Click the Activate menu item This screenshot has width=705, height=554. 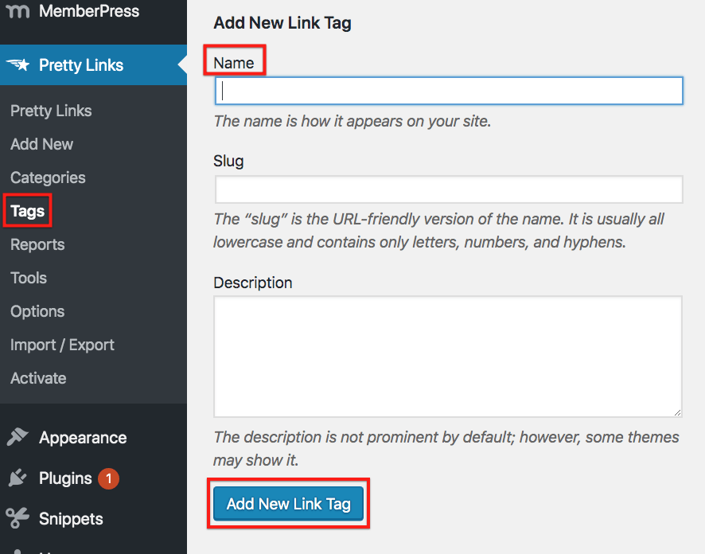(37, 378)
